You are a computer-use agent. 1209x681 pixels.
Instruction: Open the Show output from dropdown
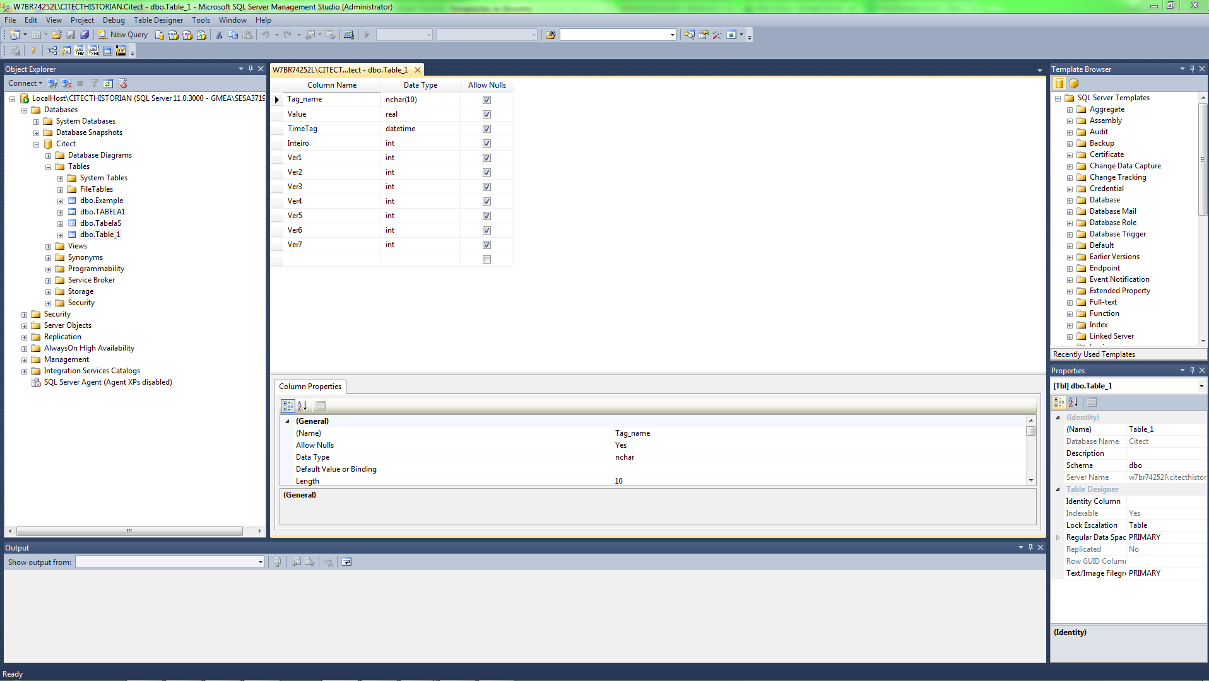(x=260, y=562)
